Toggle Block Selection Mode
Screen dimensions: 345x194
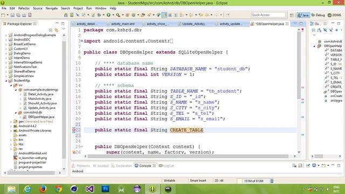[170, 15]
